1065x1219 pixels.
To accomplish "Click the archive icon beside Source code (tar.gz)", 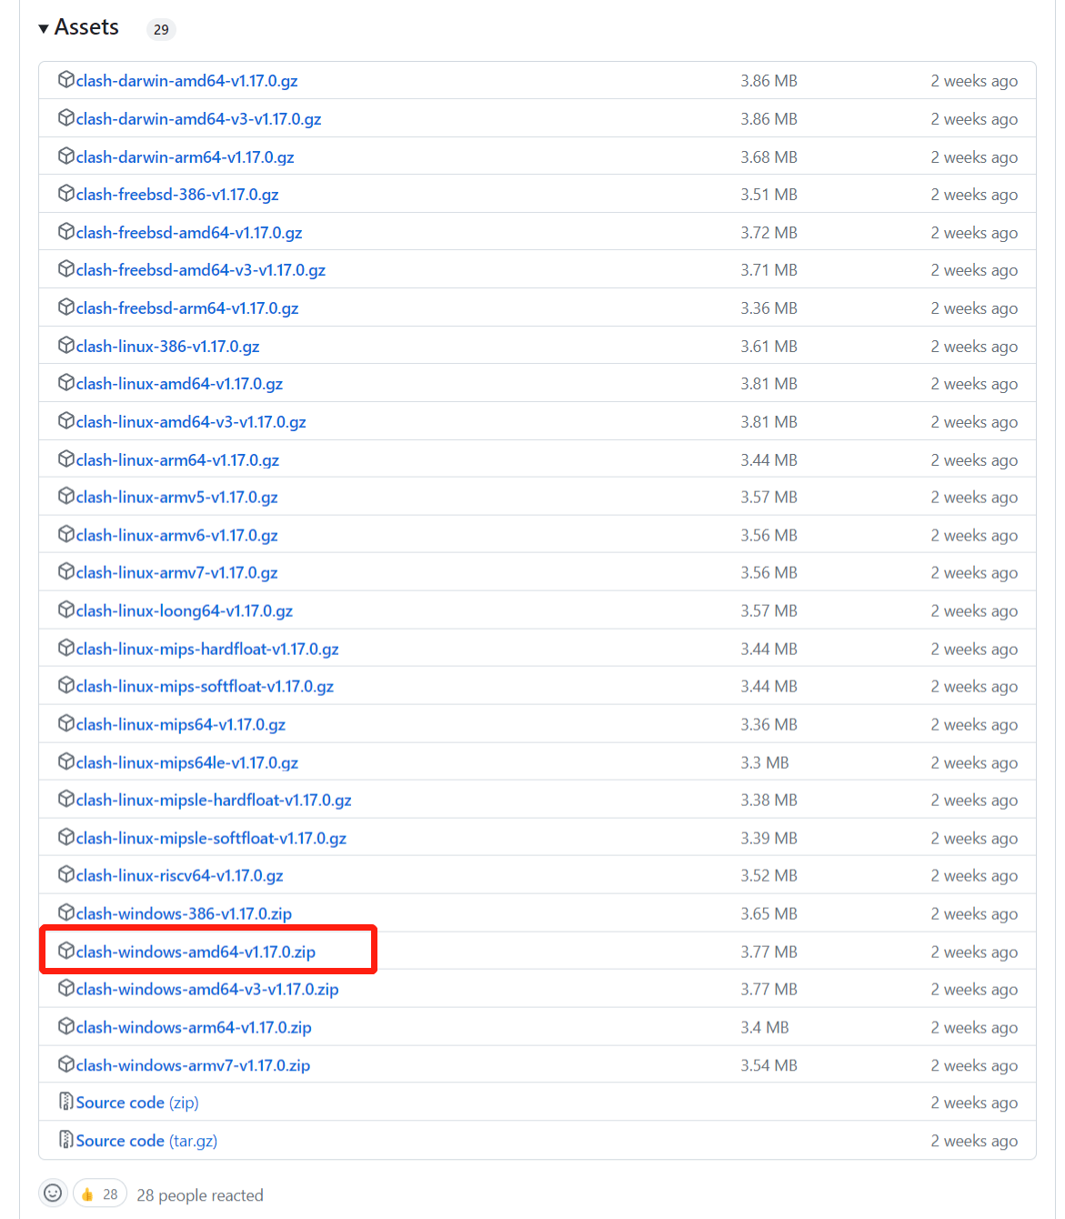I will (x=65, y=1140).
